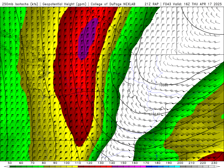The image size is (224, 168).
Task: Click the 210 value on the color scale
Action: click(192, 163)
